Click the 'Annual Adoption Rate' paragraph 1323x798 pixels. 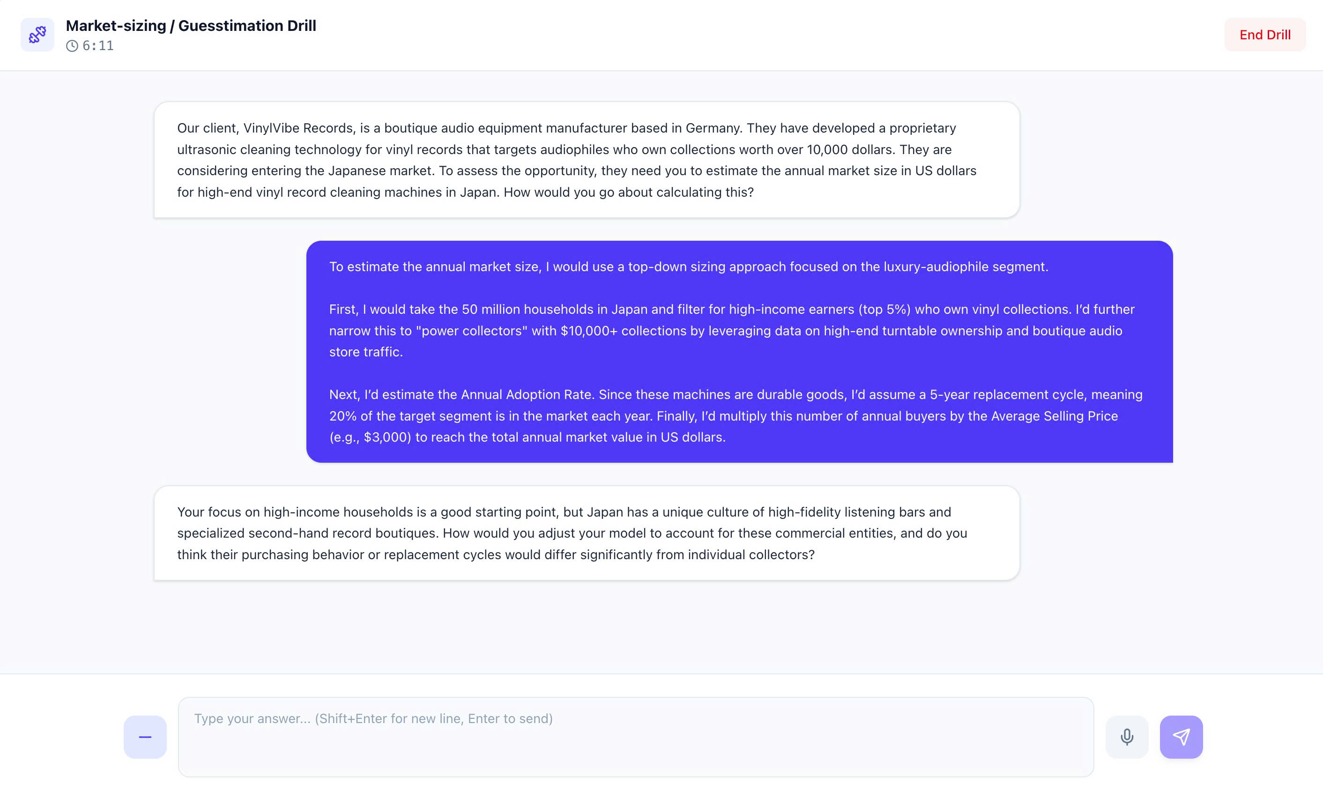[736, 416]
